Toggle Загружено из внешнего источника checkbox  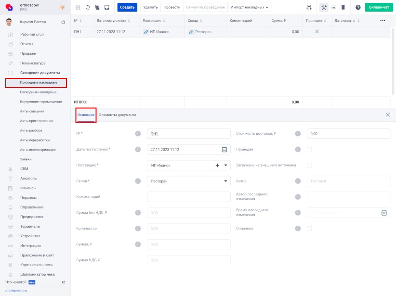309,165
